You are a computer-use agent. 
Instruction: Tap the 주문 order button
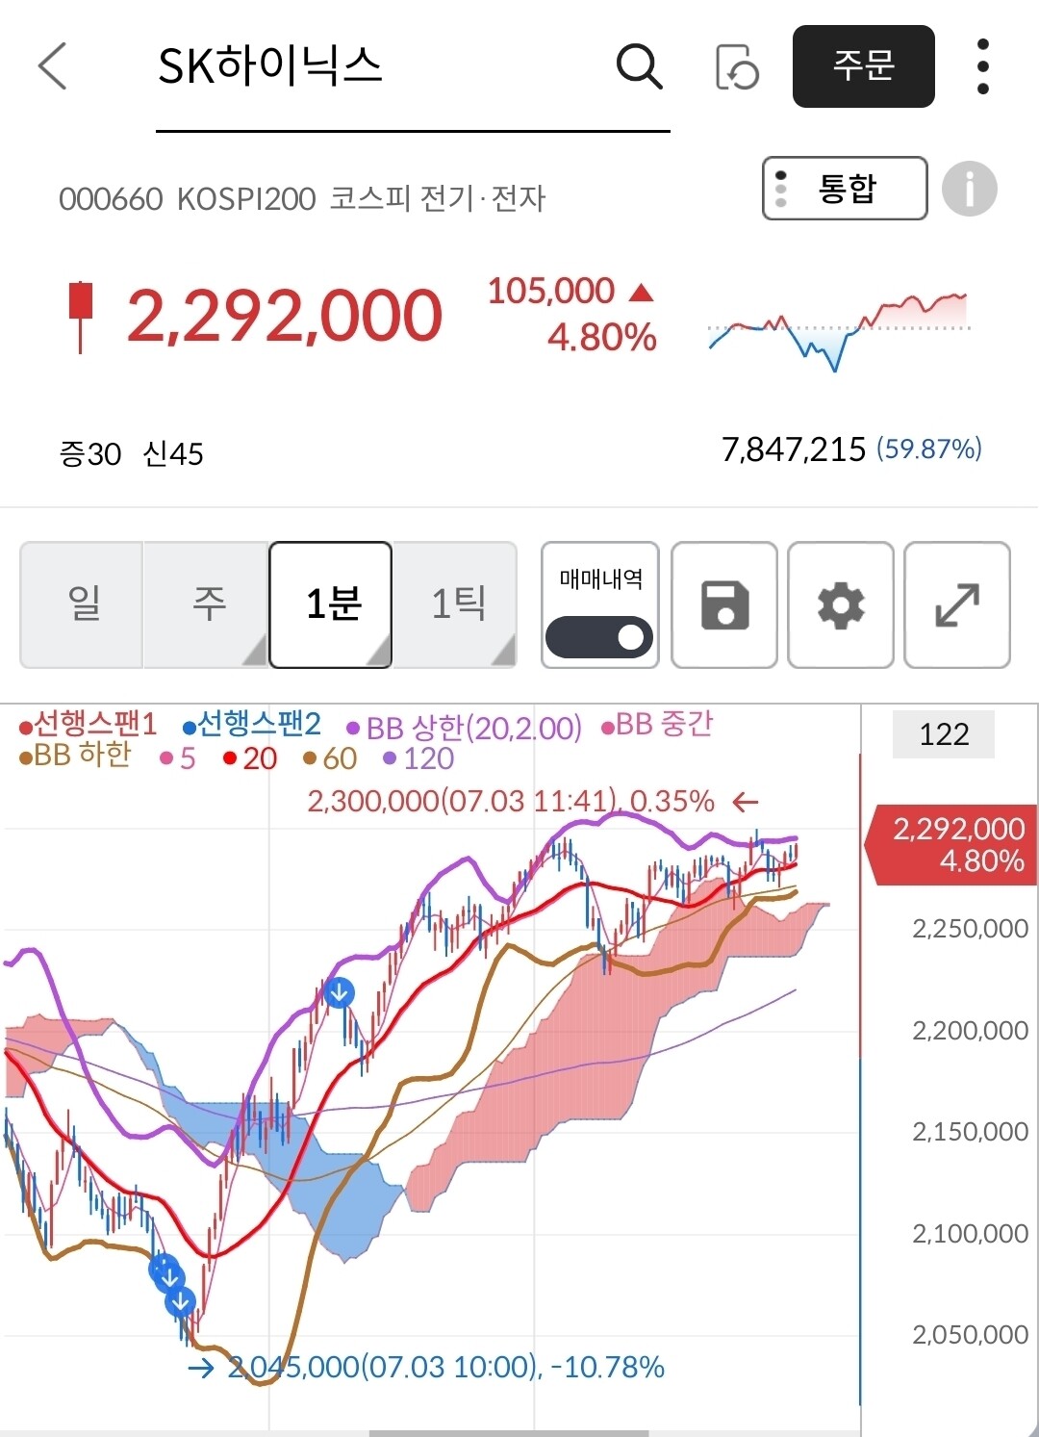(x=864, y=66)
